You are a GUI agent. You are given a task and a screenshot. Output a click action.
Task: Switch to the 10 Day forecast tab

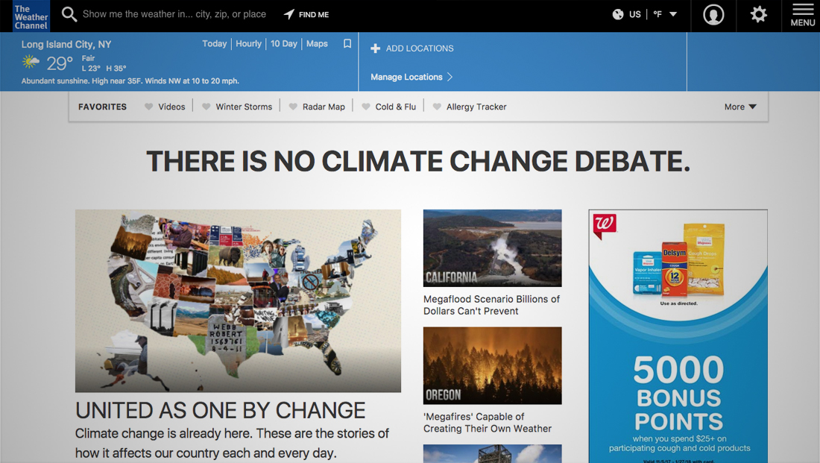click(x=283, y=44)
